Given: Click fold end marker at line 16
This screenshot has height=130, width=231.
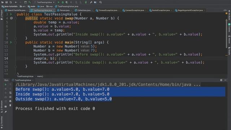Looking at the screenshot, I should (x=16, y=66).
